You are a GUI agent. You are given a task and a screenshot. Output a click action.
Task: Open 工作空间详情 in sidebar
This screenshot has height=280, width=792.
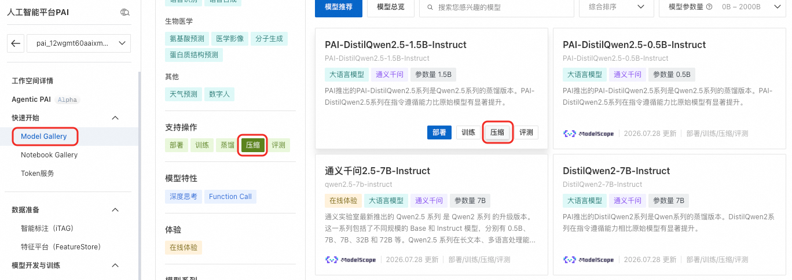tap(32, 81)
